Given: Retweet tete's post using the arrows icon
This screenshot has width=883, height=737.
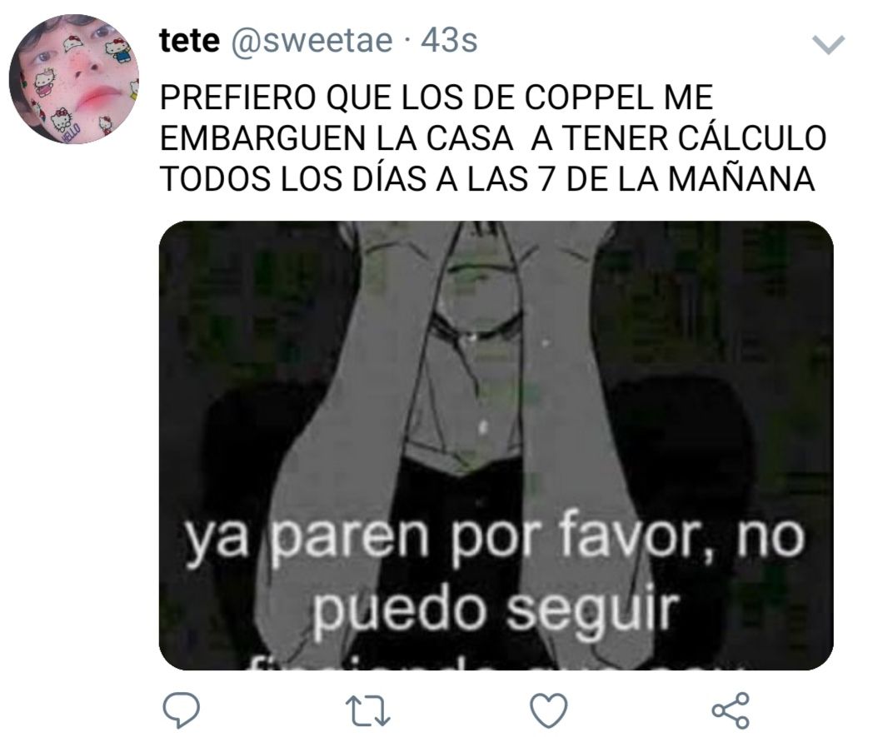Looking at the screenshot, I should 367,710.
